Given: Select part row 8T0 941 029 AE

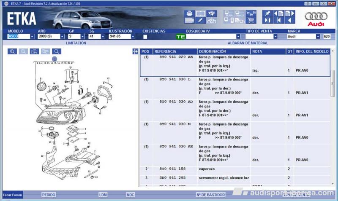Looking at the screenshot, I should (235, 66).
